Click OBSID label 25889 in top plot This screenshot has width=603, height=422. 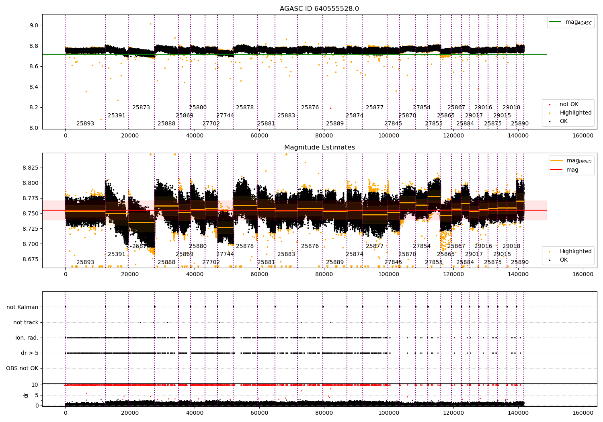[x=335, y=124]
